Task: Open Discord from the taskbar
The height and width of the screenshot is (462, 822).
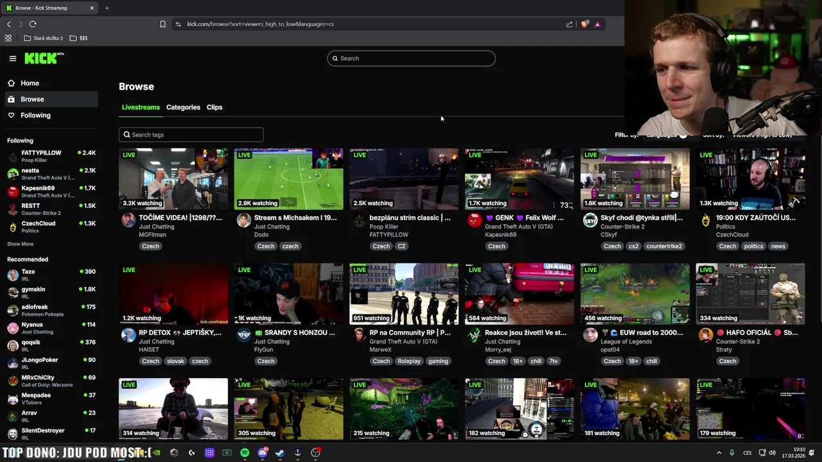Action: tap(262, 452)
